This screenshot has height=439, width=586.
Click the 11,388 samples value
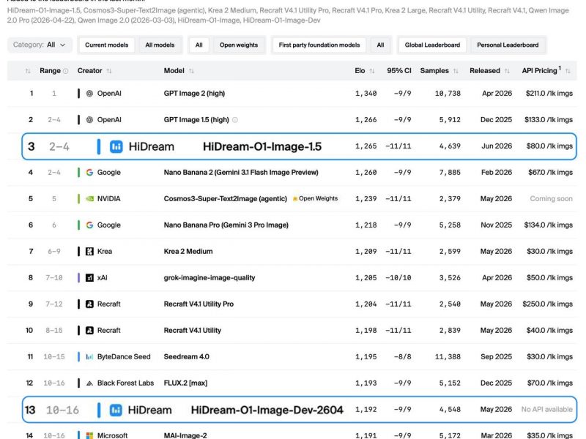[x=448, y=356]
